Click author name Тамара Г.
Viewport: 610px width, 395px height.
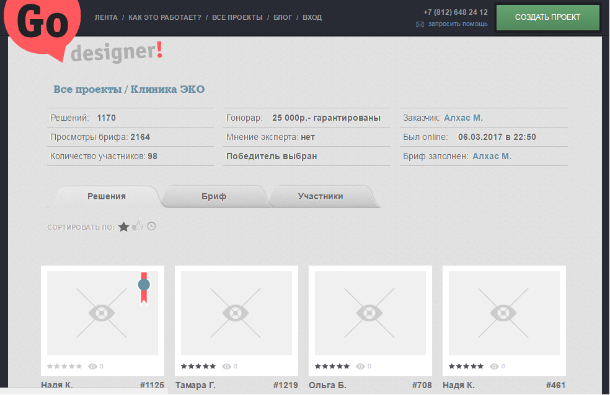coord(195,385)
